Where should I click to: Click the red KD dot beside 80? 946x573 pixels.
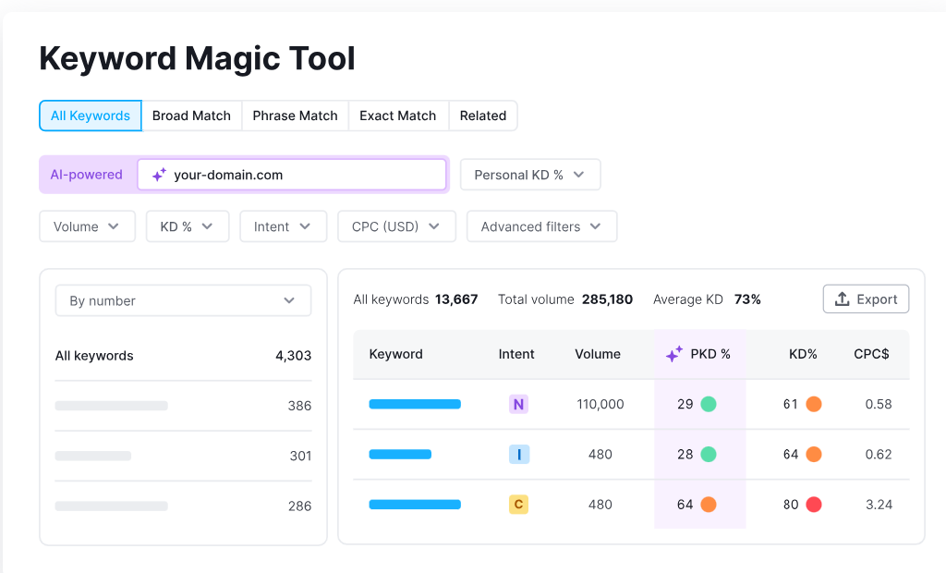click(813, 505)
